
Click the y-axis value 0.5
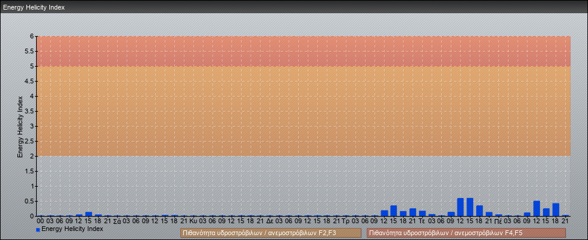pyautogui.click(x=29, y=201)
